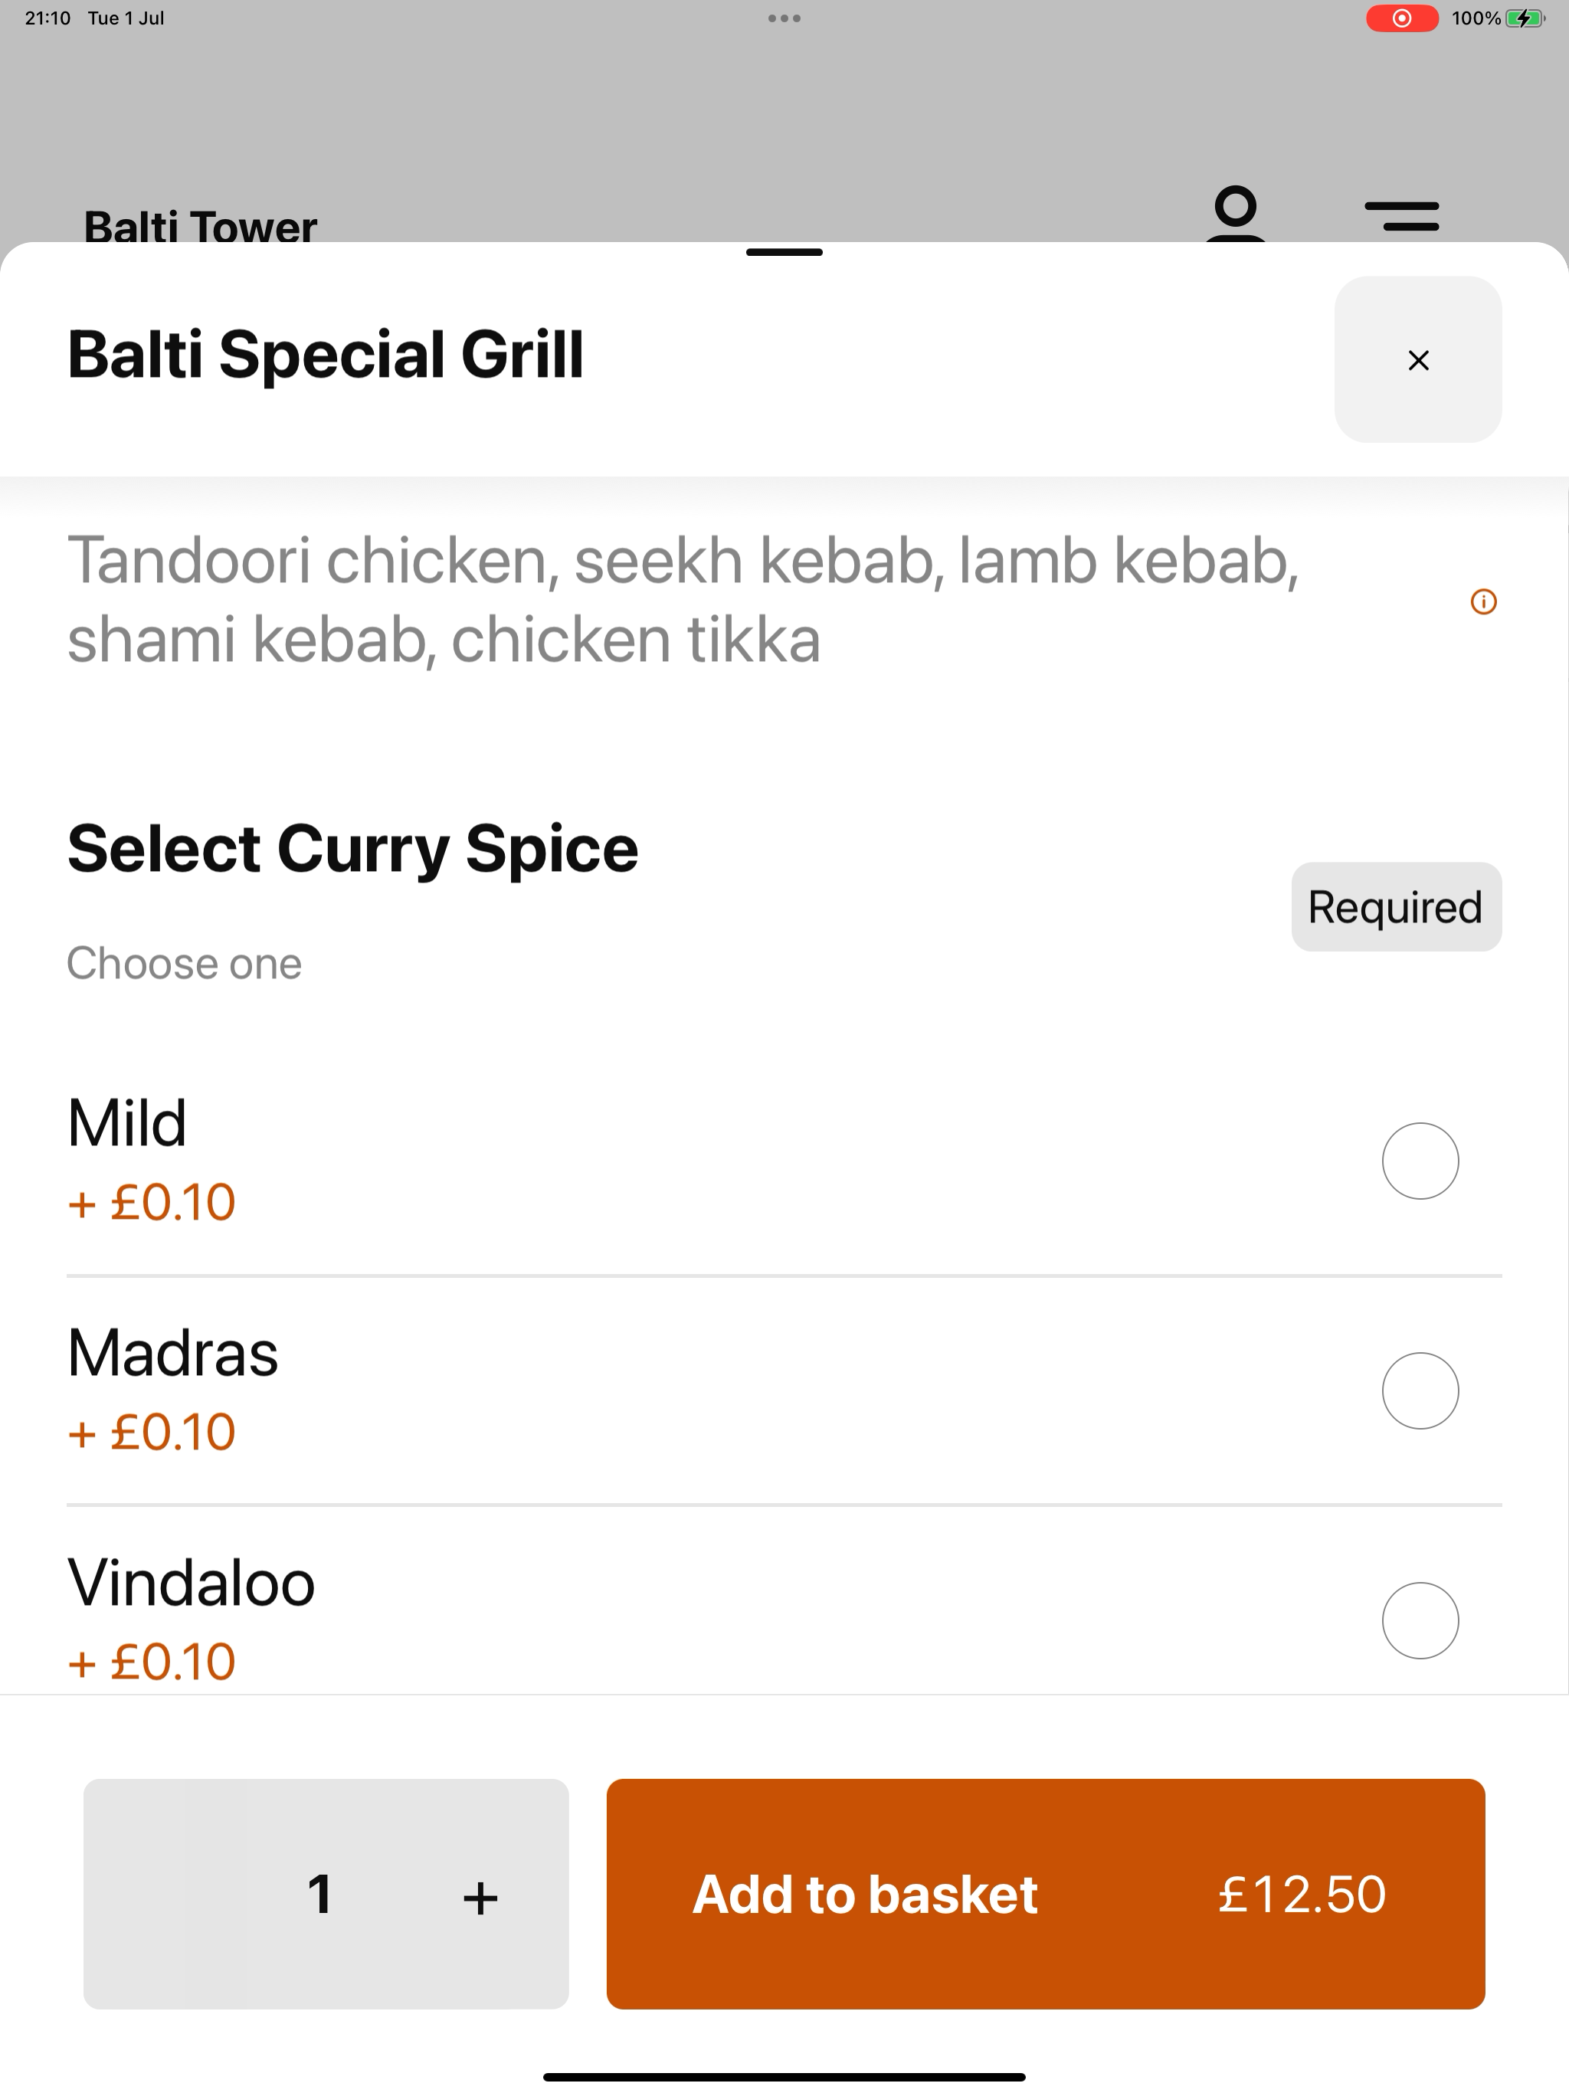
Task: Tap the £12.50 price on basket button
Action: click(x=1302, y=1895)
